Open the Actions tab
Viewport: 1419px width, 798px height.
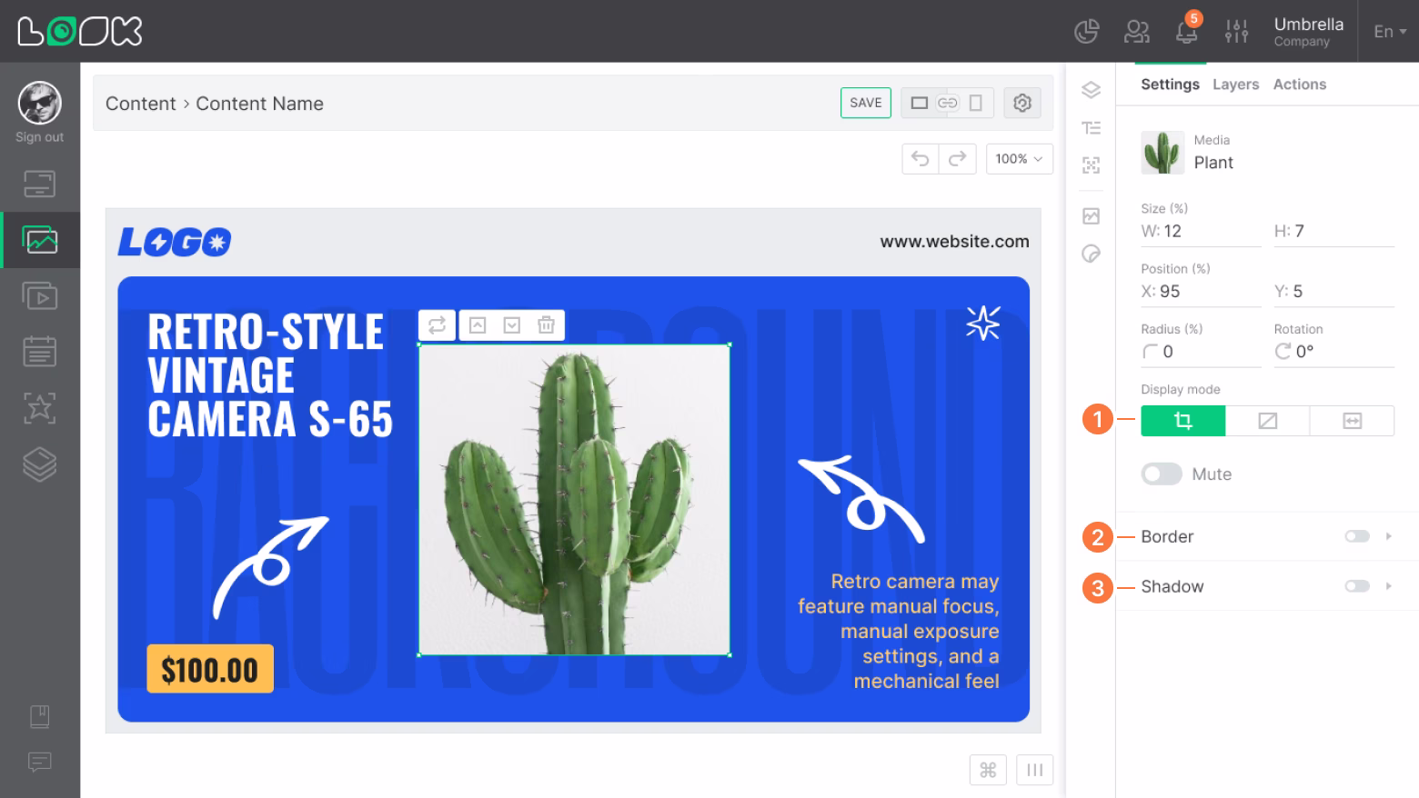pos(1299,84)
